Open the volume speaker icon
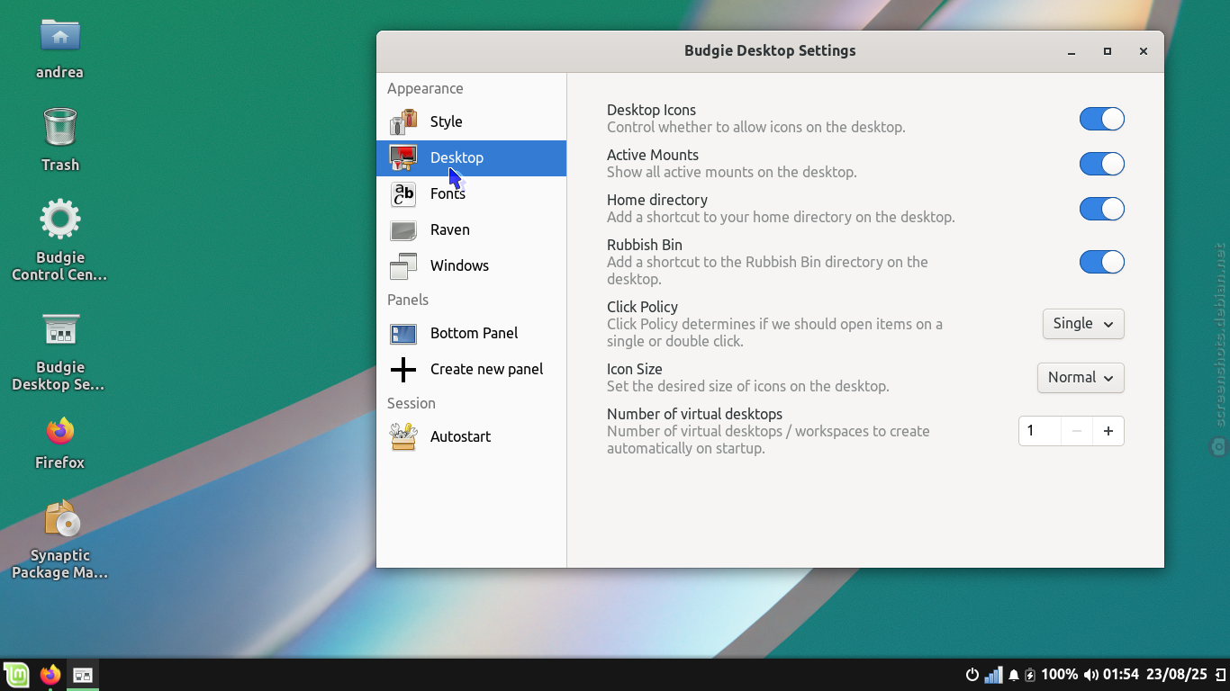Viewport: 1230px width, 691px height. point(1090,675)
